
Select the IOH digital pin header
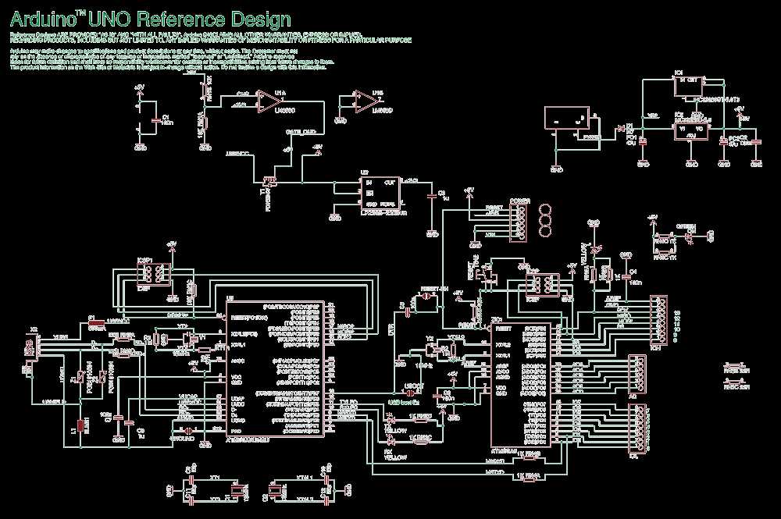coord(659,320)
